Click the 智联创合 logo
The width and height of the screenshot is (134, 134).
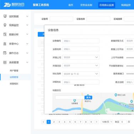pyautogui.click(x=14, y=5)
